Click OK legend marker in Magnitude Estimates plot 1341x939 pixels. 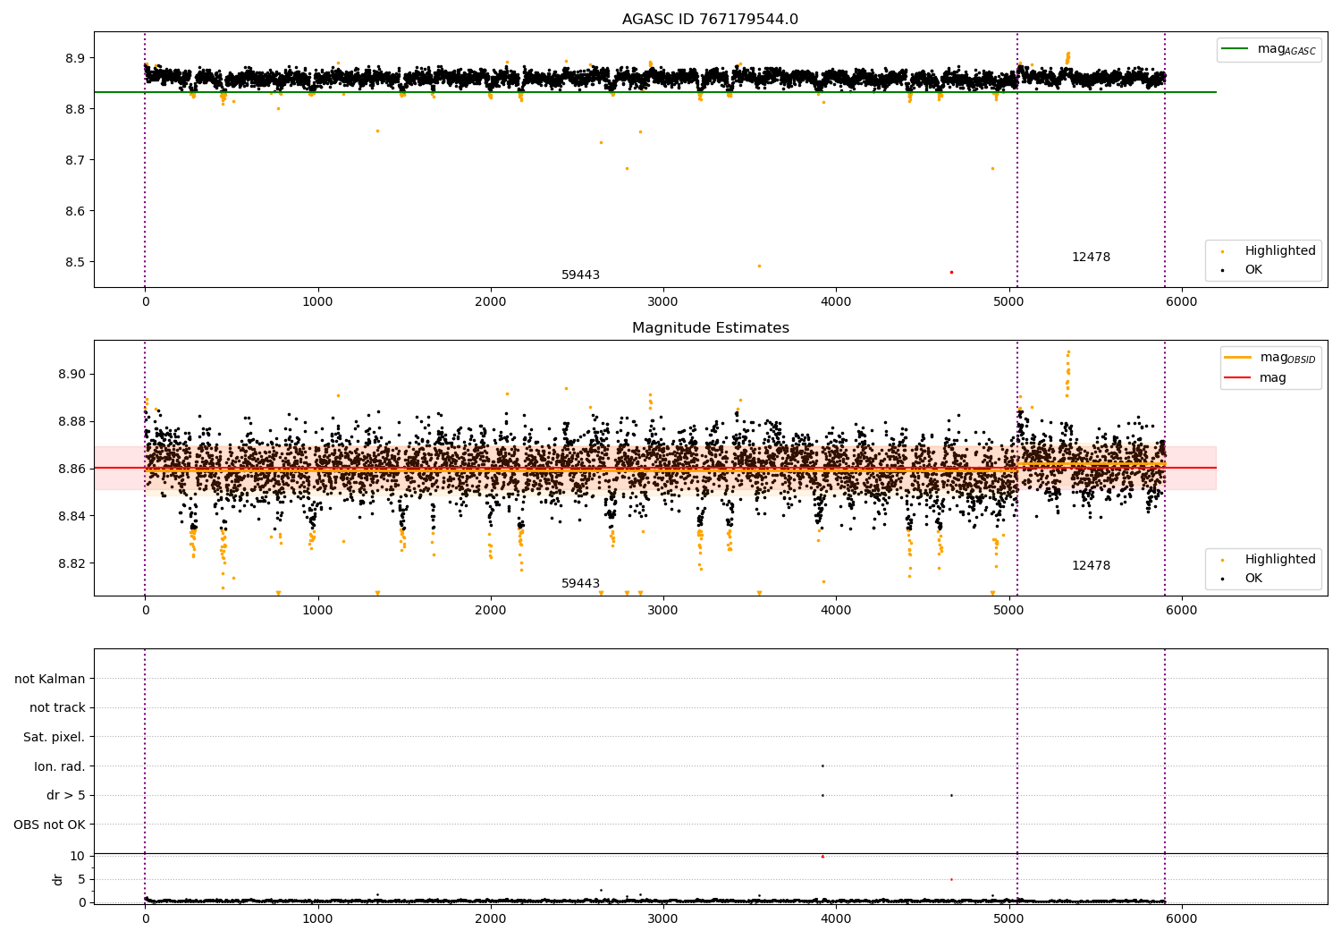pyautogui.click(x=1223, y=579)
